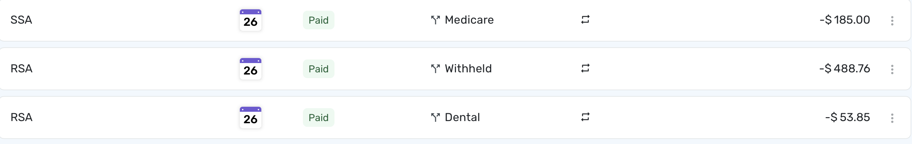Toggle the Paid status on the SSA row
This screenshot has height=144, width=912.
click(318, 20)
